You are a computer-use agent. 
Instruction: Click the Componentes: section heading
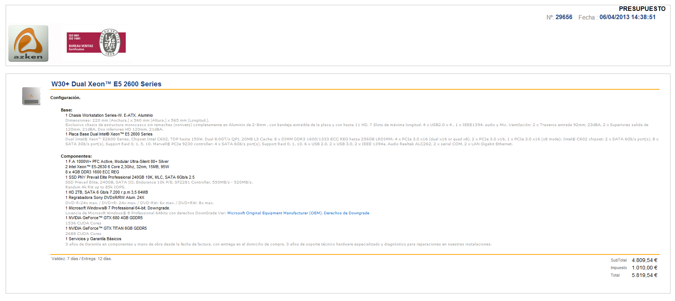76,156
